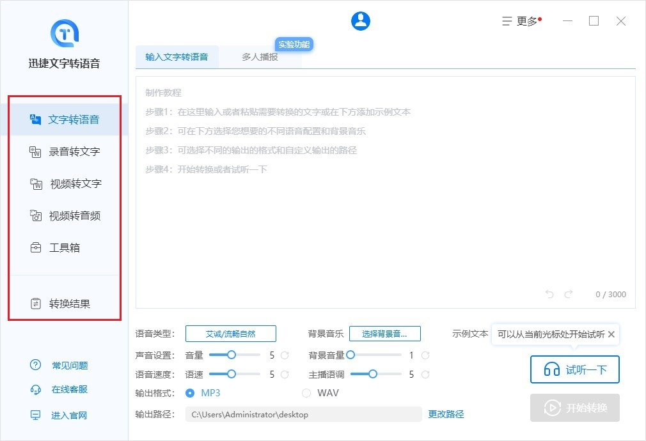Click 开始转换 button
This screenshot has height=441, width=646.
click(575, 408)
